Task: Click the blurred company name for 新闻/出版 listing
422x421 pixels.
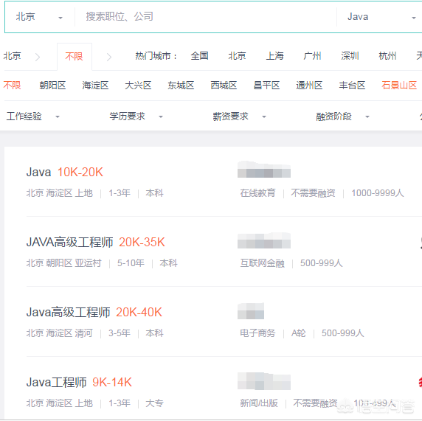Action: click(x=264, y=381)
